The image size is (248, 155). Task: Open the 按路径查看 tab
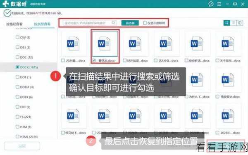[14, 24]
